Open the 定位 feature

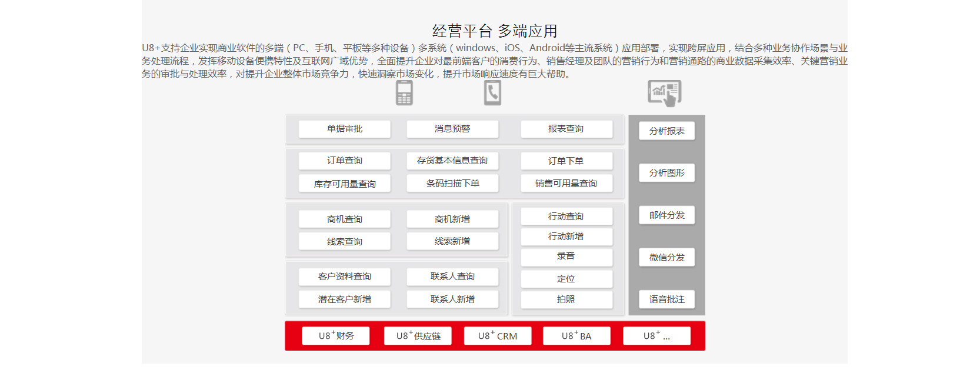(566, 279)
